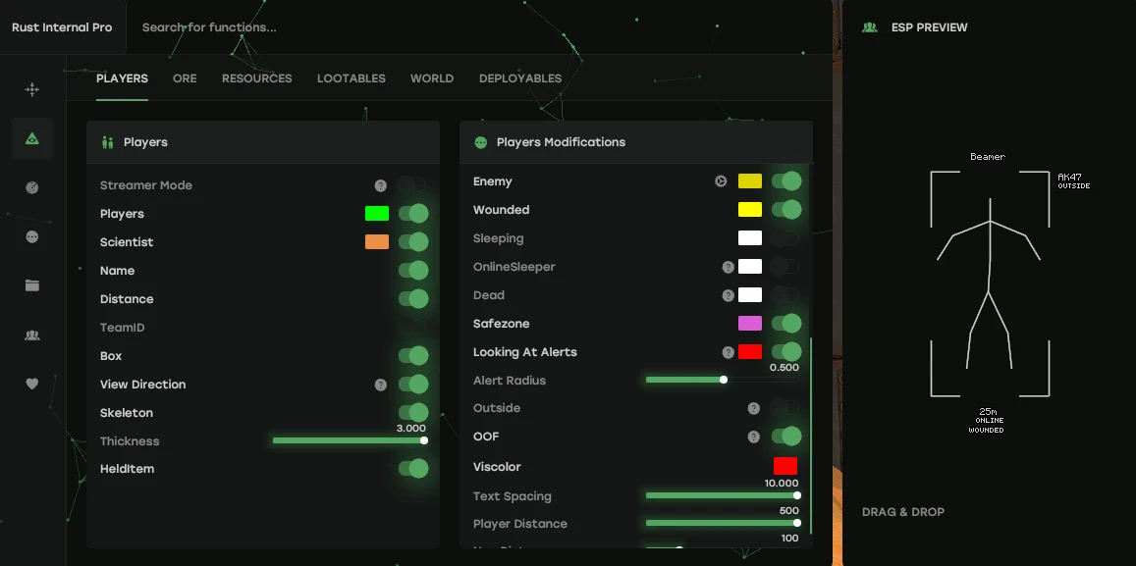Click the ESP PREVIEW header people icon
The image size is (1136, 566).
coord(869,27)
